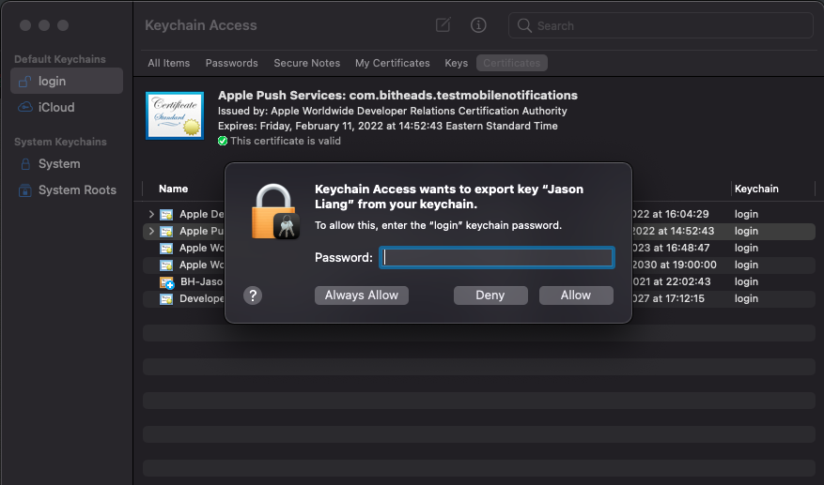
Task: Click the large Certificate Standard thumbnail
Action: tap(175, 115)
